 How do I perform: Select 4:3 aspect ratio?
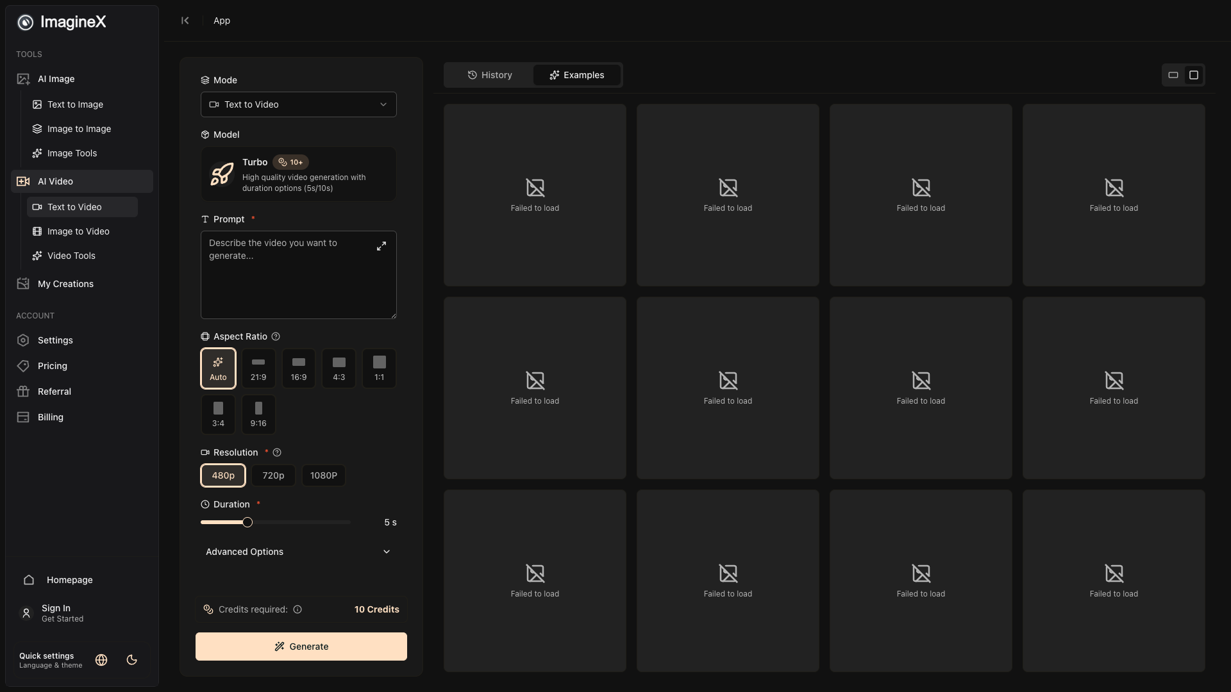[339, 368]
